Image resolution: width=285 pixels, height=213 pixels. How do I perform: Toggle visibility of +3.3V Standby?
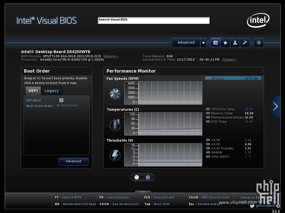pyautogui.click(x=208, y=148)
